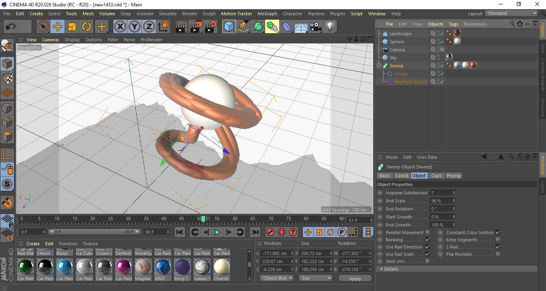Click the Apply button
This screenshot has width=546, height=291.
(355, 278)
